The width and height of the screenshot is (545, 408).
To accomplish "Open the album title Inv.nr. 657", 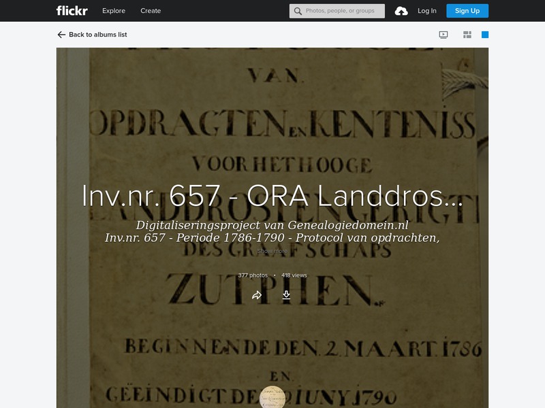I will click(x=272, y=199).
